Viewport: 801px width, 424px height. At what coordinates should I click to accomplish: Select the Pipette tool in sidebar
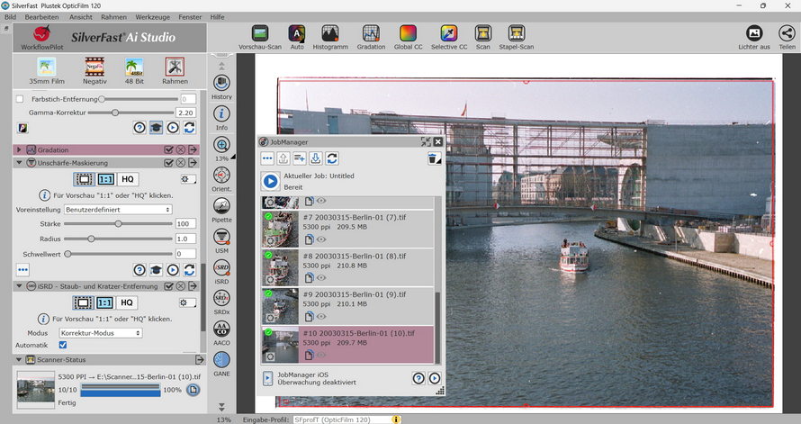[221, 205]
